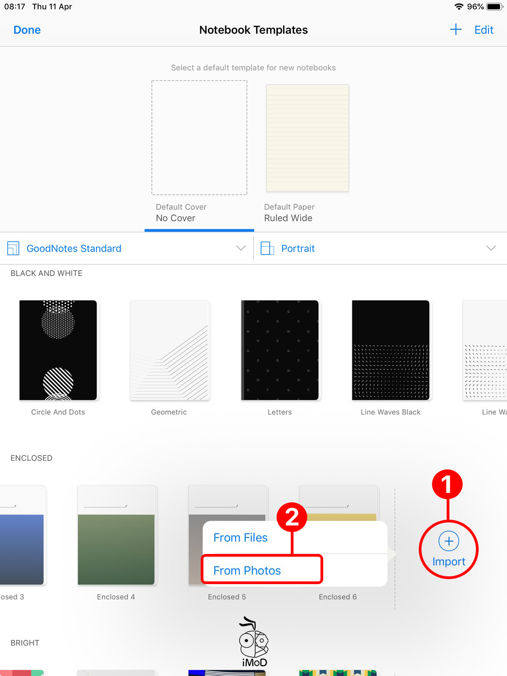Viewport: 507px width, 676px height.
Task: Choose the Line Waves Black cover
Action: pos(390,350)
